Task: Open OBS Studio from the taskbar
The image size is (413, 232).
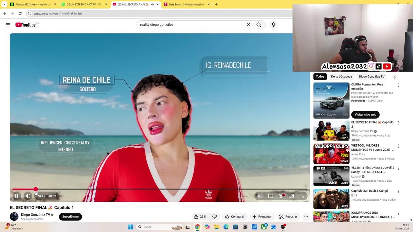Action: click(283, 227)
